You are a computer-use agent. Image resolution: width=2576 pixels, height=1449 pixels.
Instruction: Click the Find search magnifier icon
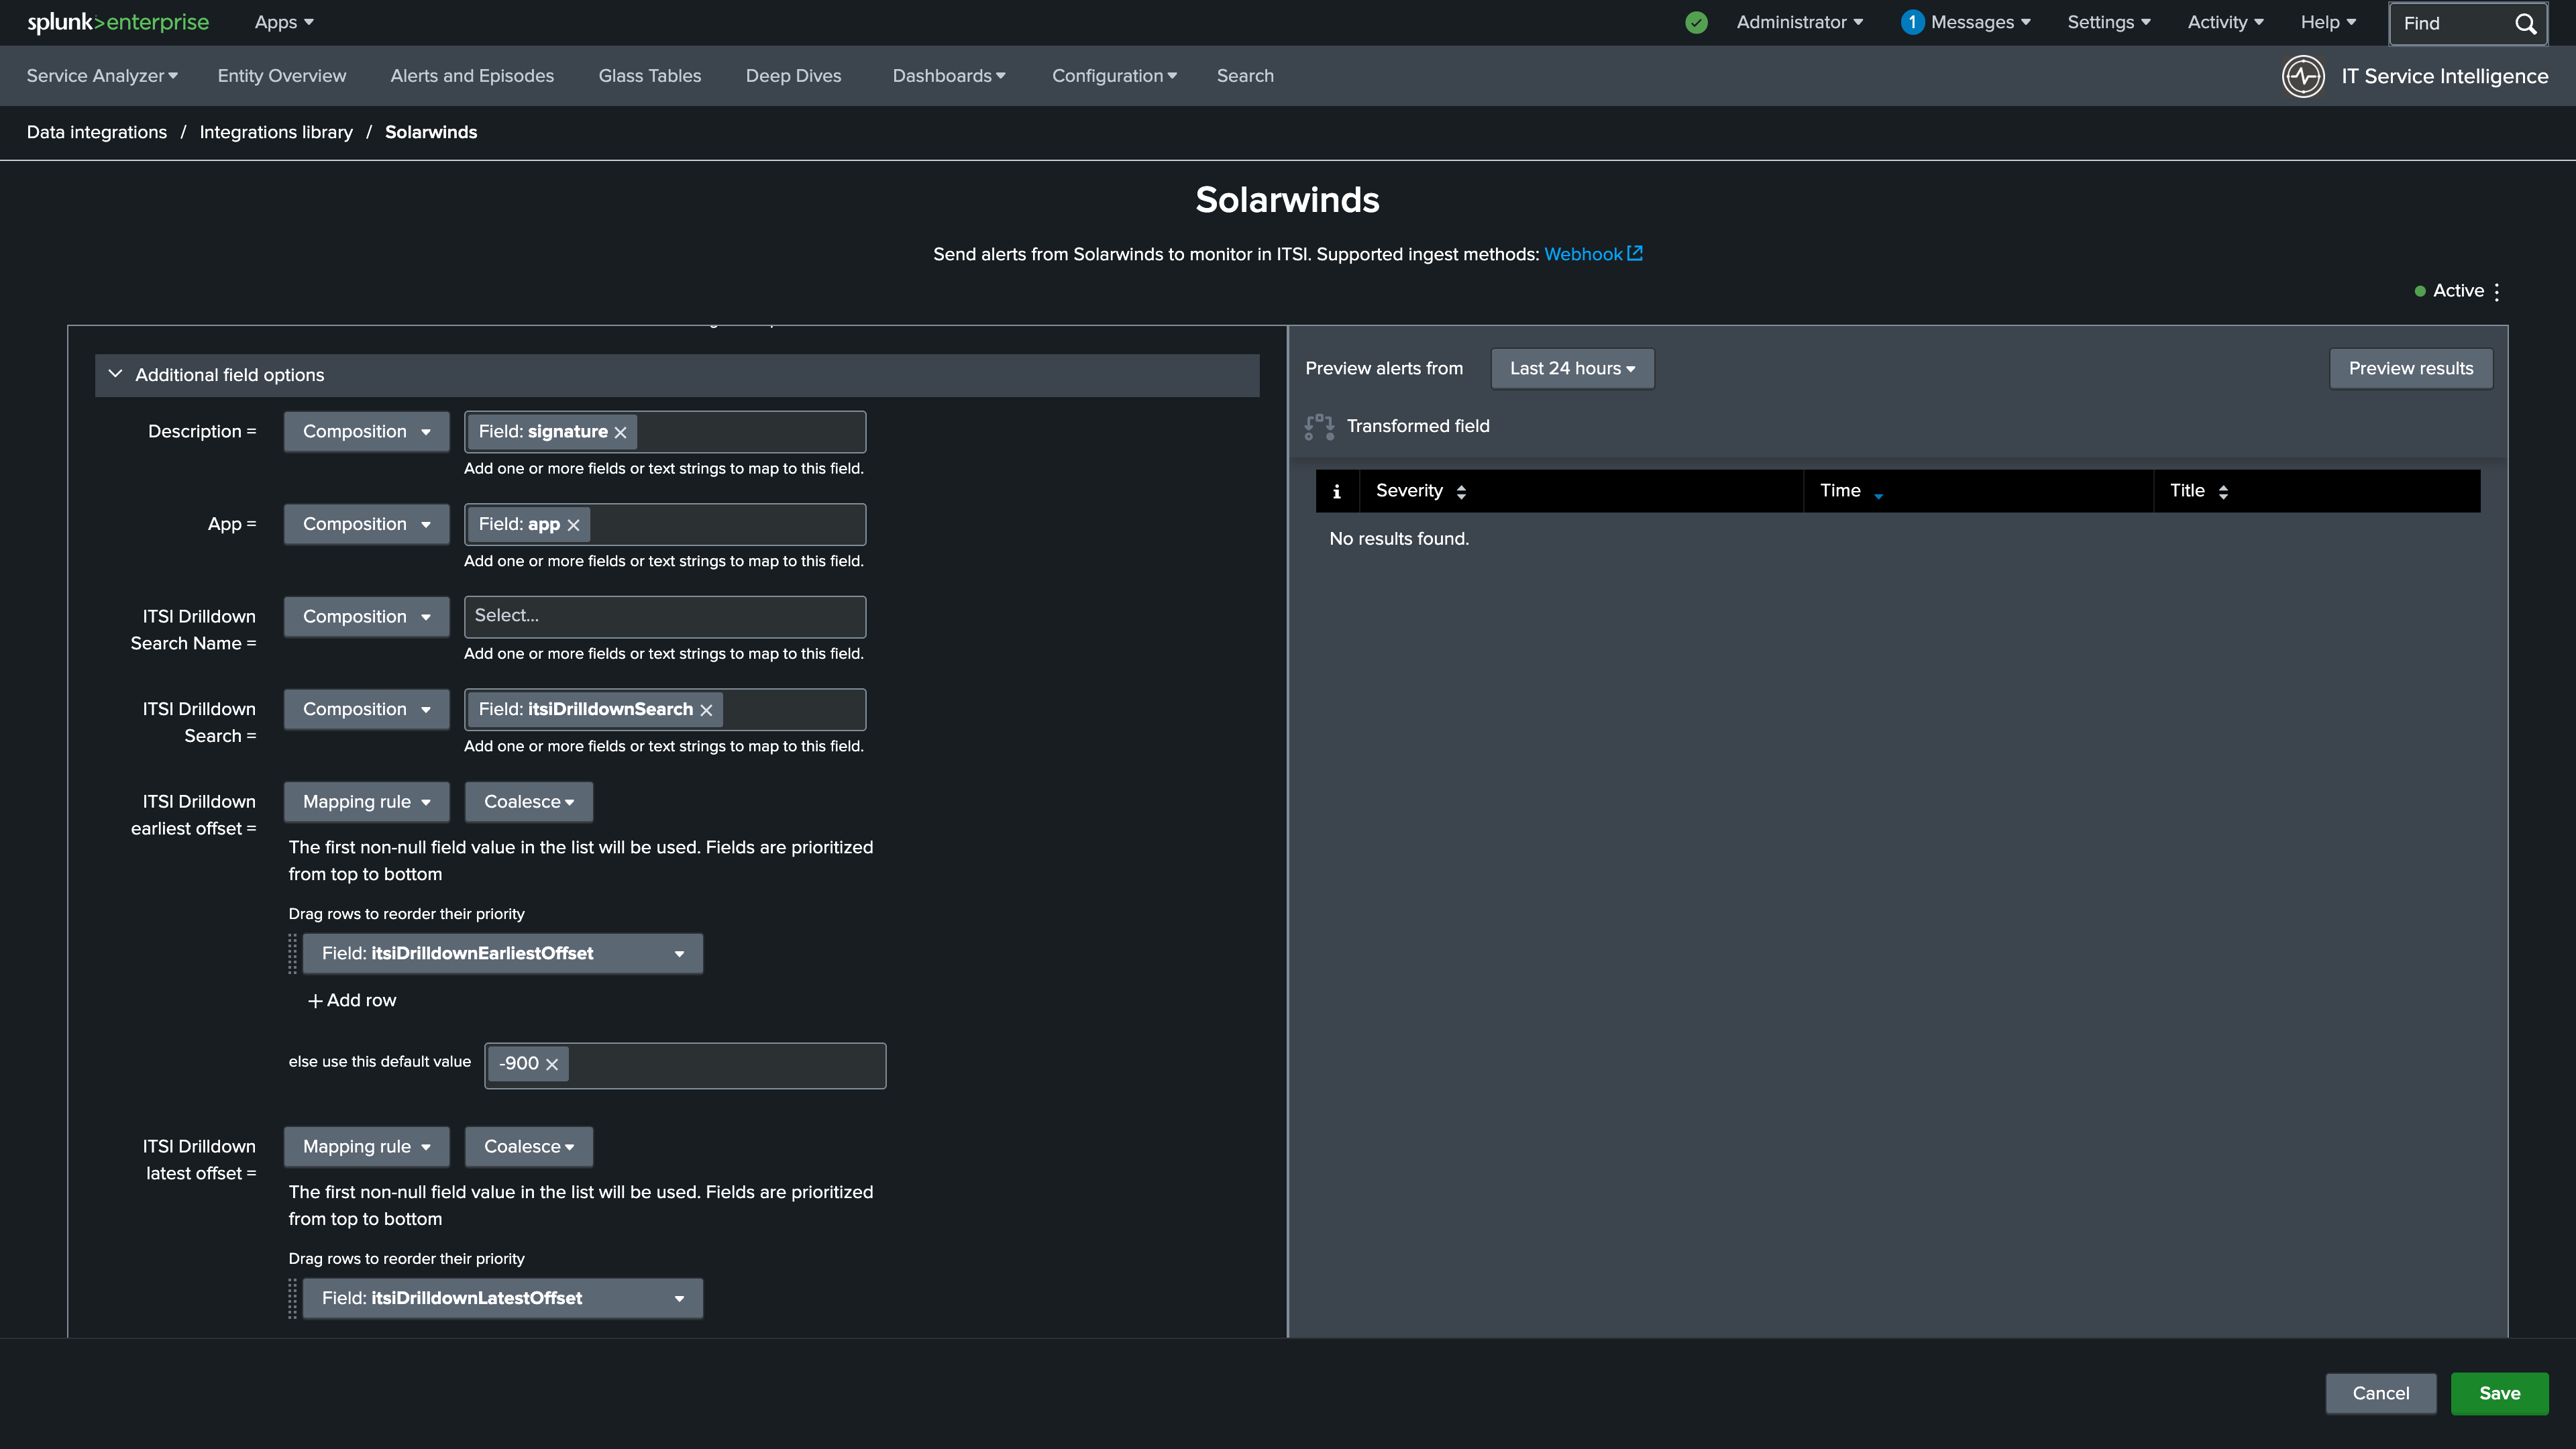(2525, 23)
